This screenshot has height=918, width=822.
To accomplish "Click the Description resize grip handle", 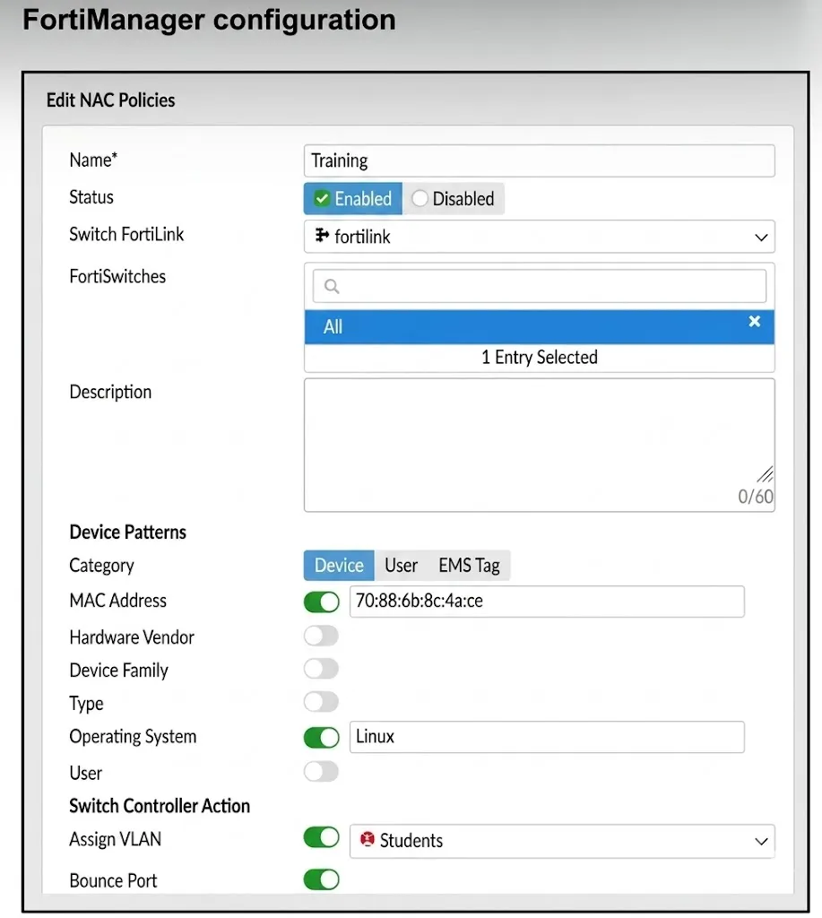I will [x=766, y=473].
